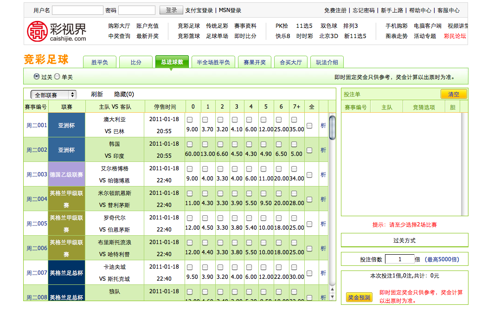Click the 清空 button in 投注单
The height and width of the screenshot is (309, 494).
[453, 94]
